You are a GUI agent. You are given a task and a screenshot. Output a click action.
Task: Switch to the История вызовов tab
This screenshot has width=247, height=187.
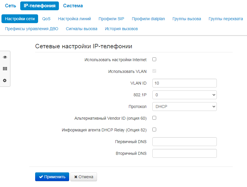pos(121,29)
